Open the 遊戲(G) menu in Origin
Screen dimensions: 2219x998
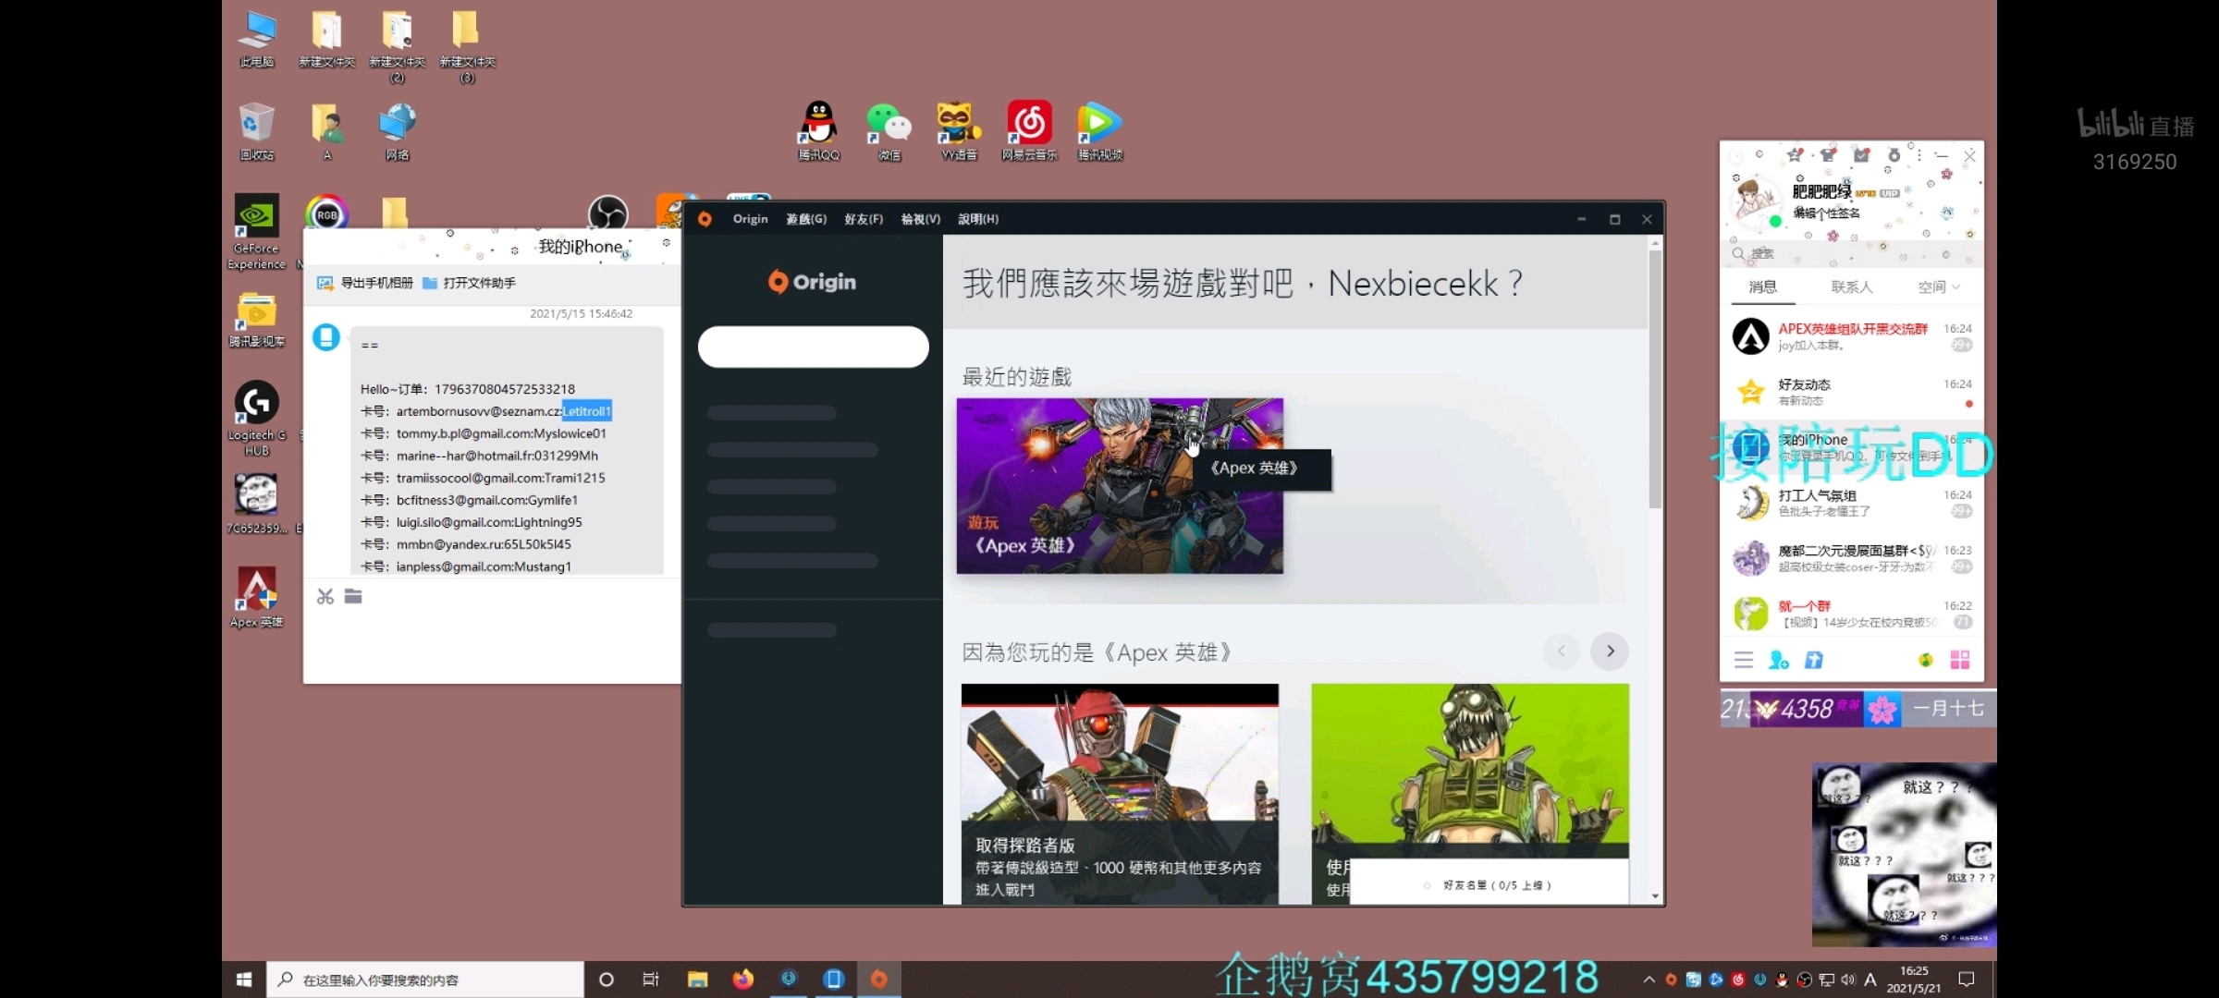(x=805, y=219)
